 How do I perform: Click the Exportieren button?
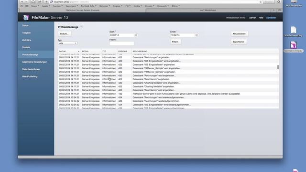[x=239, y=42]
